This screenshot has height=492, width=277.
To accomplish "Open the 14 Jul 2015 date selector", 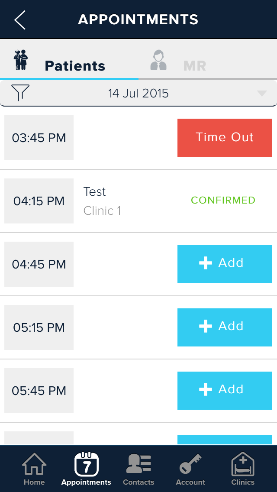I will click(x=138, y=93).
